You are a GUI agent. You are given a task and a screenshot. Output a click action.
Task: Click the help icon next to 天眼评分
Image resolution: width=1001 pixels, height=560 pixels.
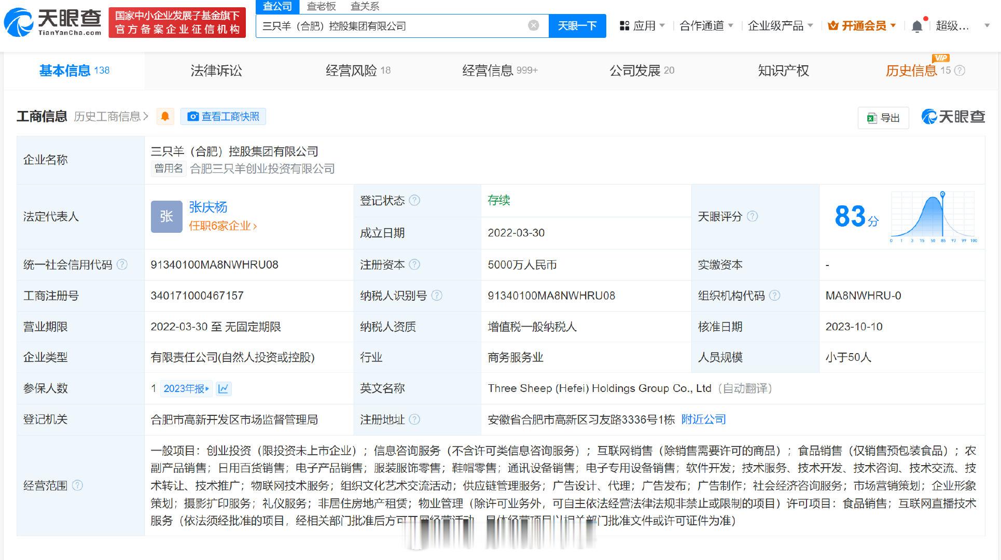tap(752, 216)
